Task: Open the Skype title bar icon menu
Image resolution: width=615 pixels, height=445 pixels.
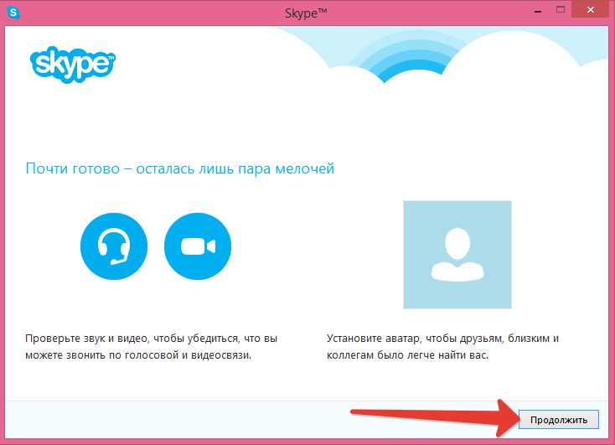Action: pyautogui.click(x=13, y=13)
